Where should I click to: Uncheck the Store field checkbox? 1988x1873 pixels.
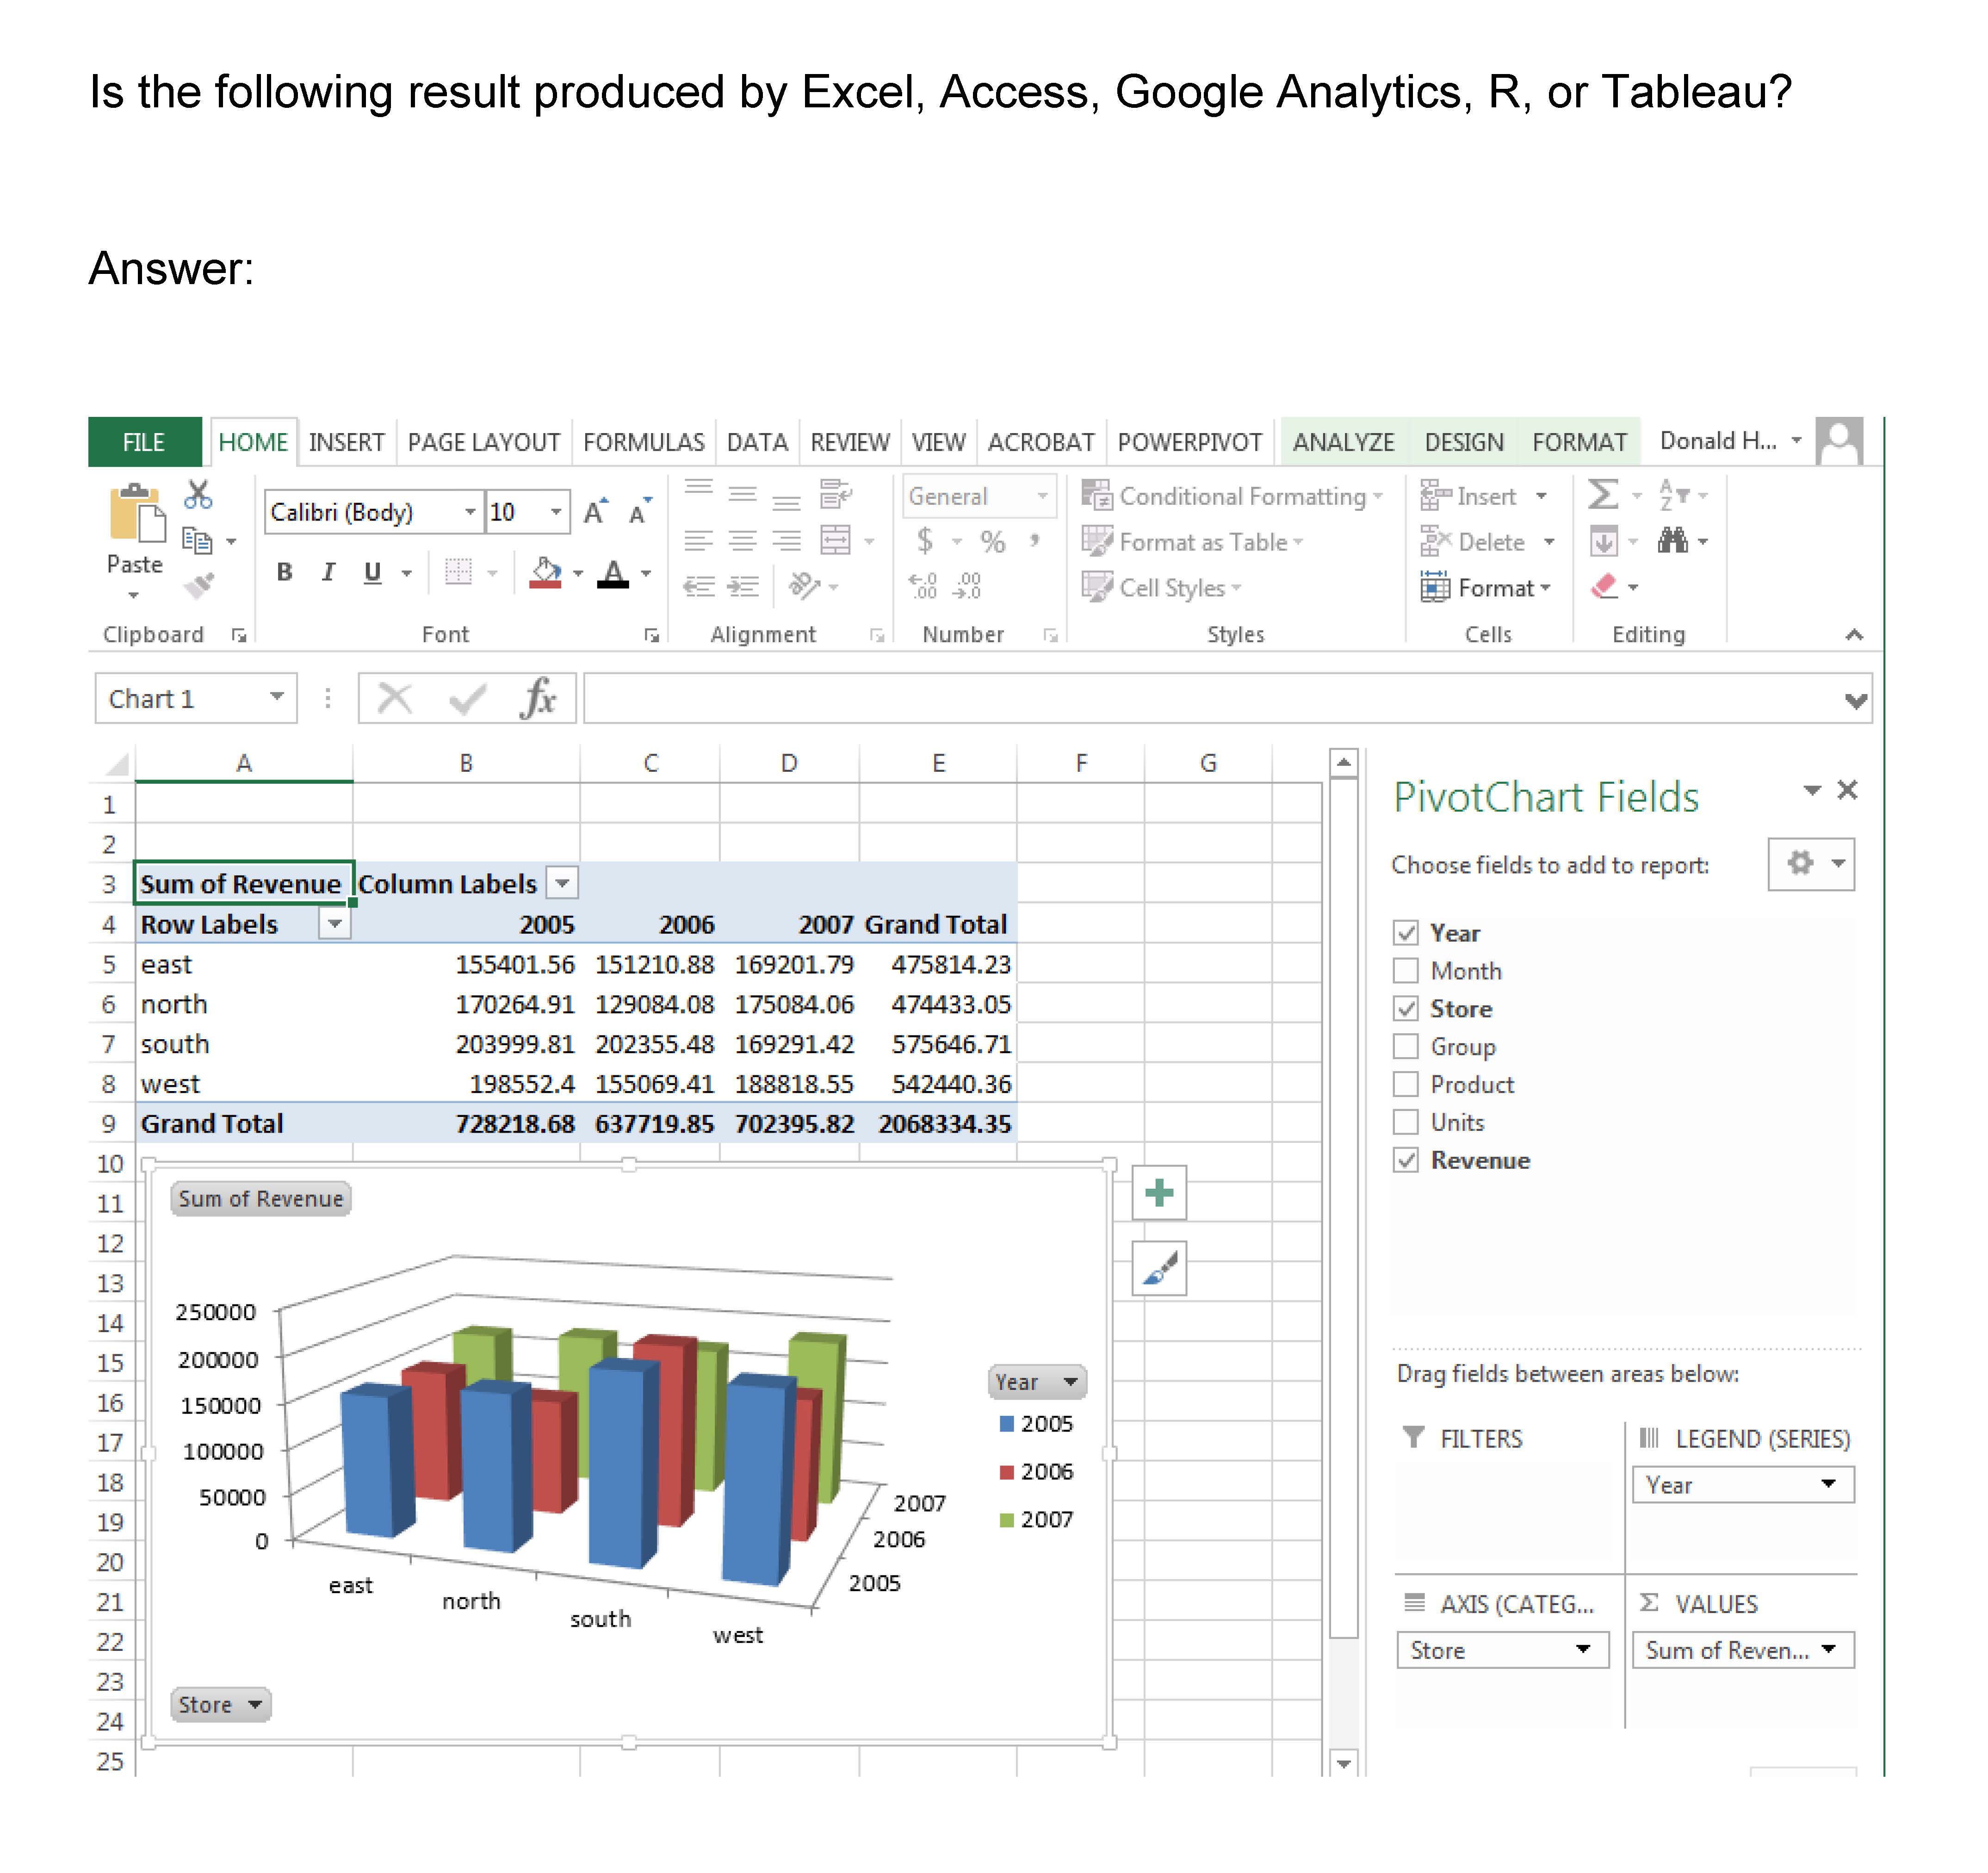[x=1406, y=1009]
